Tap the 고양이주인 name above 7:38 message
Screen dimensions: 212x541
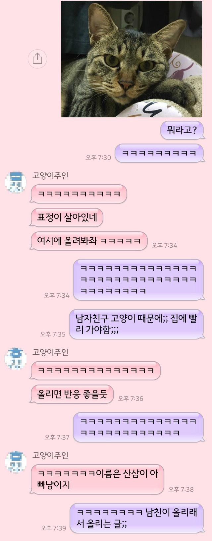tap(50, 455)
